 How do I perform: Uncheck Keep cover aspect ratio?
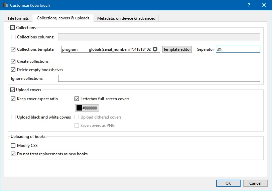click(13, 99)
